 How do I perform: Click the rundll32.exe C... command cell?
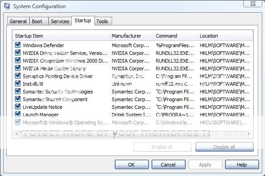[x=174, y=84]
